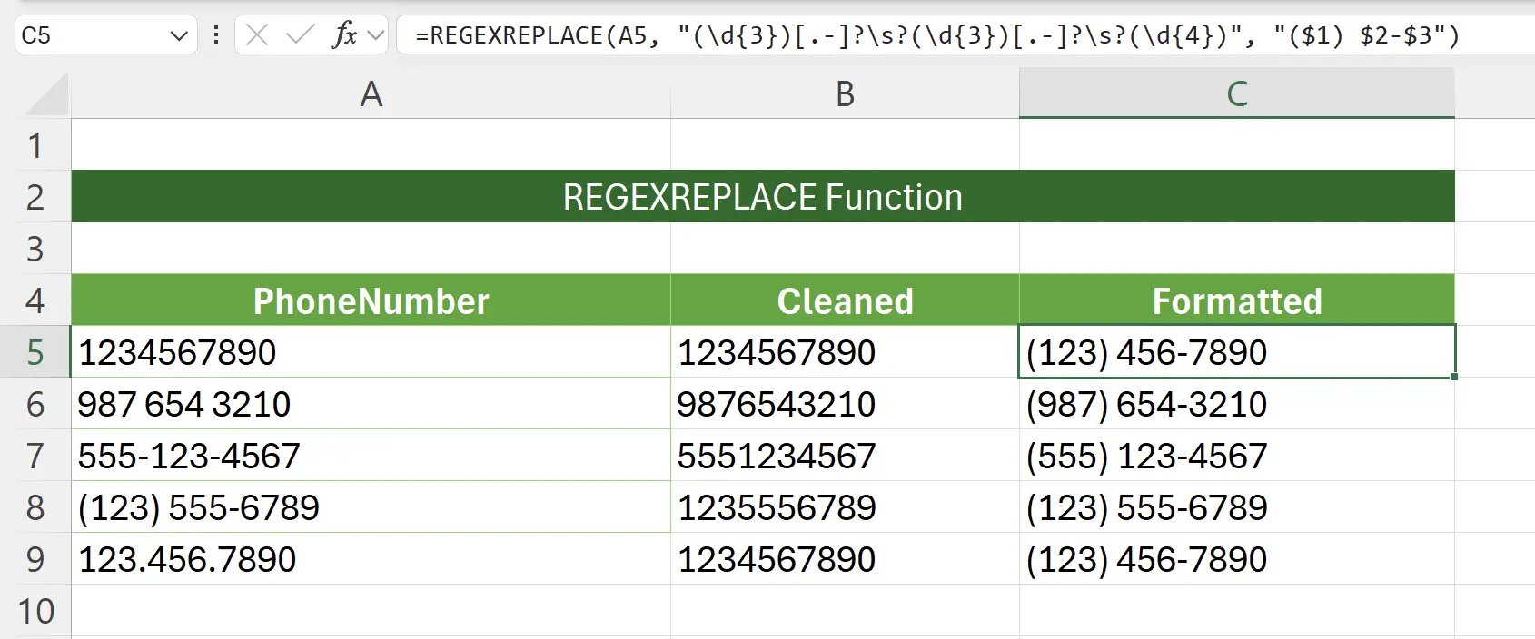1535x639 pixels.
Task: Click the REGEXREPLACE Function title cell
Action: coord(762,197)
